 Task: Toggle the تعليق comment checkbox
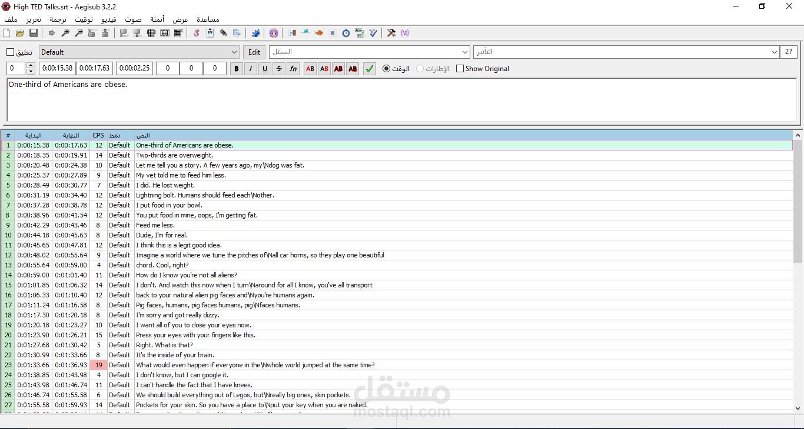10,52
